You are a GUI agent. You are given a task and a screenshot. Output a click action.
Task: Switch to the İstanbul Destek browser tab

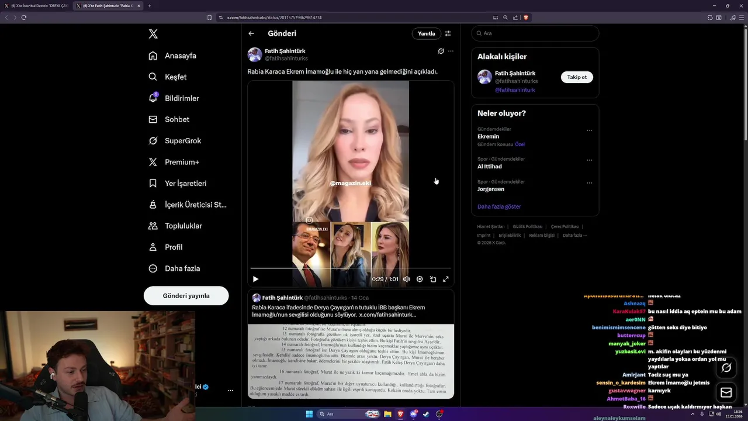[x=36, y=6]
